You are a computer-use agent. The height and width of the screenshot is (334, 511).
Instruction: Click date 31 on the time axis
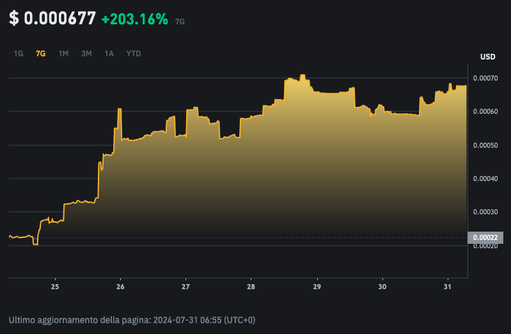coord(448,288)
